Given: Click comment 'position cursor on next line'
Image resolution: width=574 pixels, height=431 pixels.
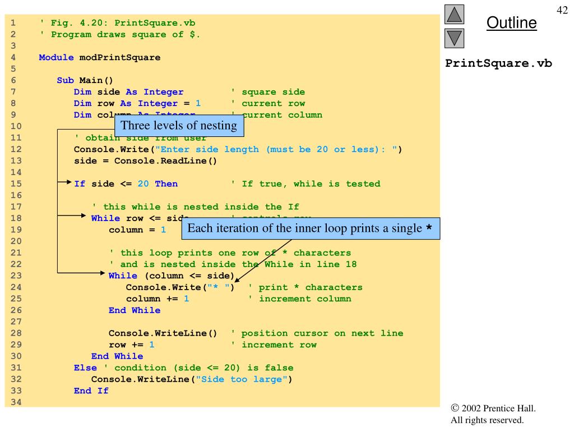Looking at the screenshot, I should click(317, 333).
